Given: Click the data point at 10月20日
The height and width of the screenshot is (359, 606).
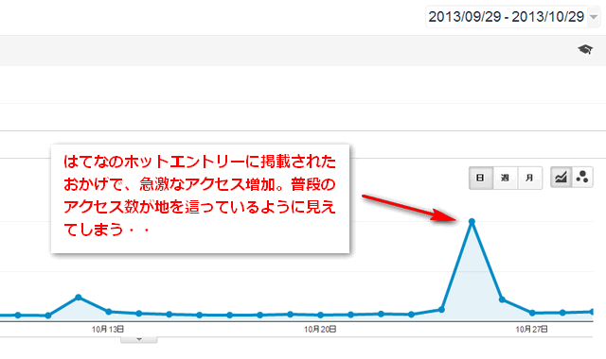Looking at the screenshot, I should 320,315.
